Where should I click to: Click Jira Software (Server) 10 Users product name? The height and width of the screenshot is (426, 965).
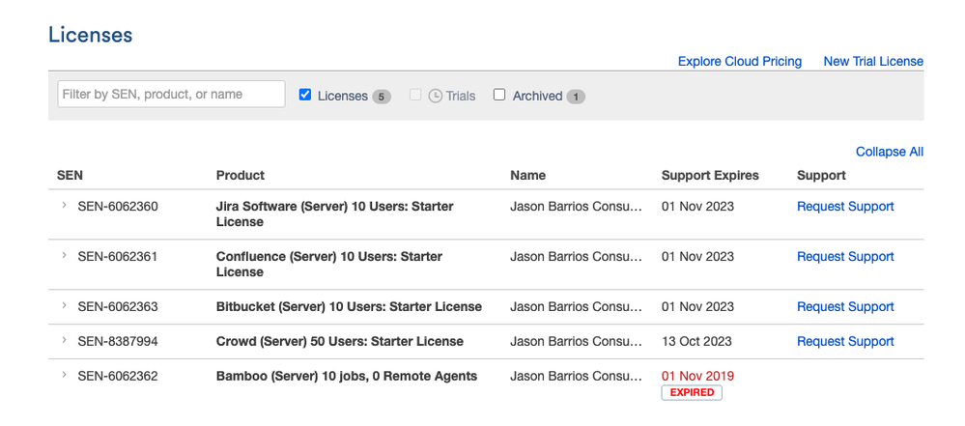point(335,213)
